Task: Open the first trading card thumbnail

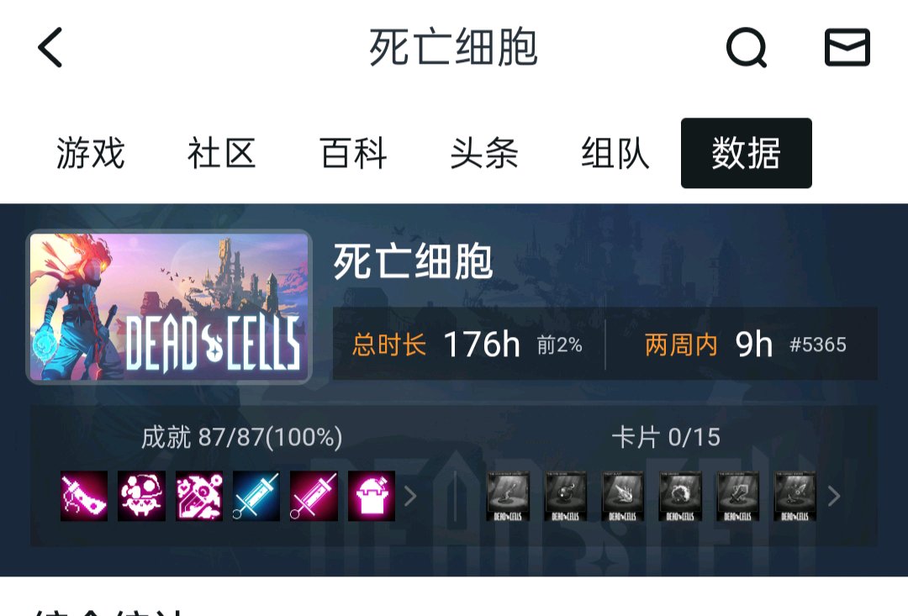Action: tap(508, 496)
